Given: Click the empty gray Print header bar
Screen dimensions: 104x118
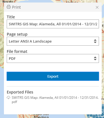Looking at the screenshot, I should [x=58, y=7].
